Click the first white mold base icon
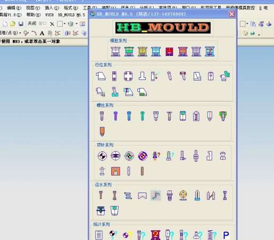Image resolution: width=274 pixels, height=240 pixels. click(x=115, y=52)
